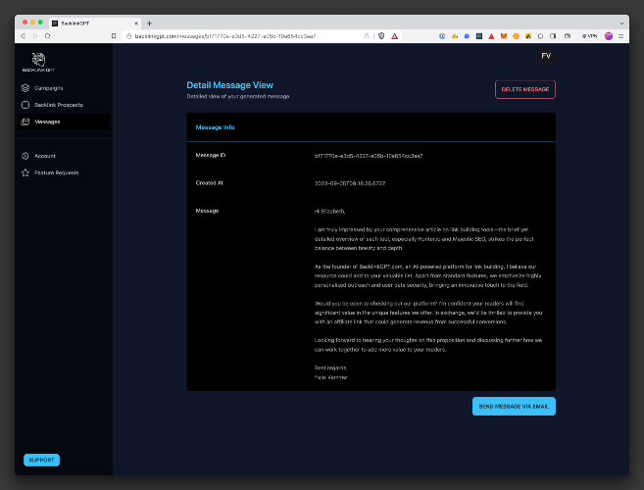Open the Brave Wallet icon

(568, 36)
